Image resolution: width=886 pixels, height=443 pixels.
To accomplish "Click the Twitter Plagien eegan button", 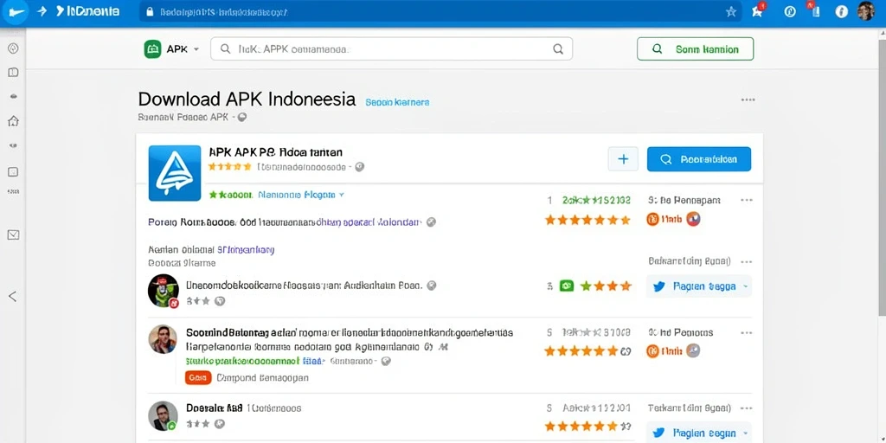I will (x=699, y=433).
